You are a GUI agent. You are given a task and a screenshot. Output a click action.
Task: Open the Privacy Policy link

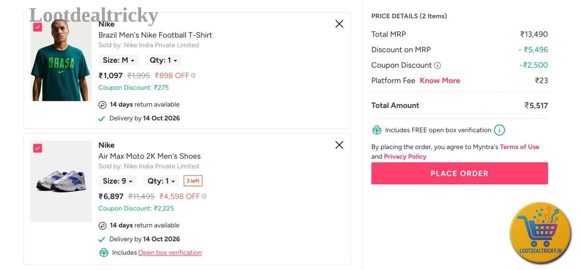(x=405, y=157)
